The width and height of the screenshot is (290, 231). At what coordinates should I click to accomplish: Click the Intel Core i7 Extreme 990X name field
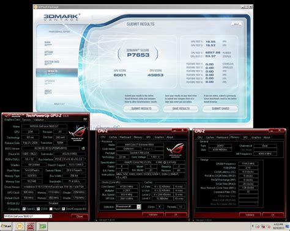click(x=139, y=145)
